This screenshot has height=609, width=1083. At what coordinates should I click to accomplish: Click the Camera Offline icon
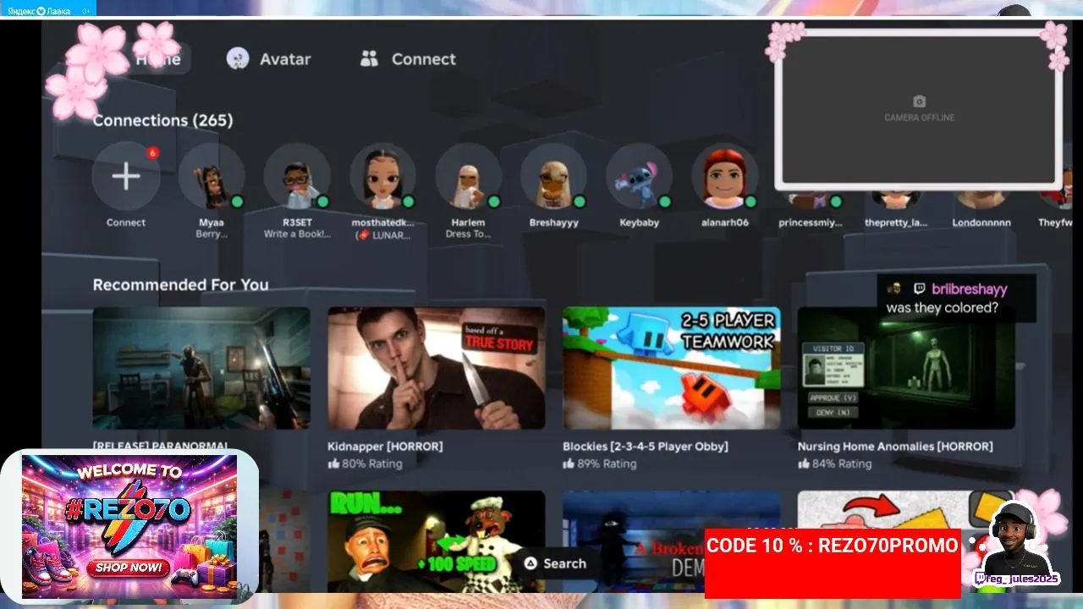tap(920, 101)
